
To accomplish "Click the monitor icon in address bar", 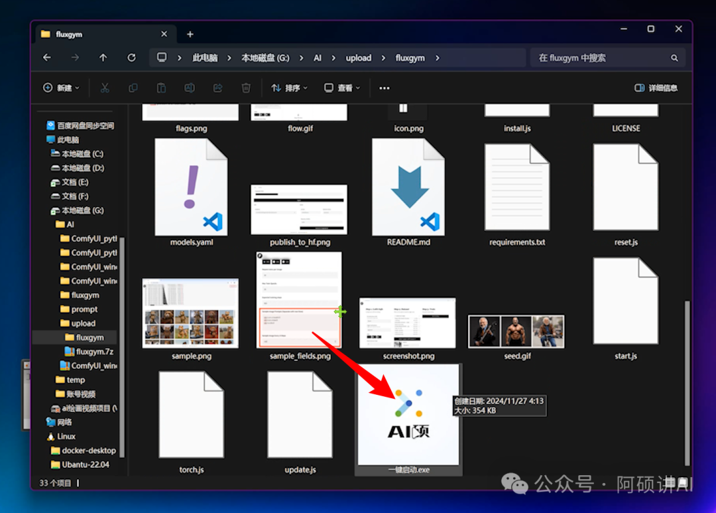I will [x=162, y=58].
